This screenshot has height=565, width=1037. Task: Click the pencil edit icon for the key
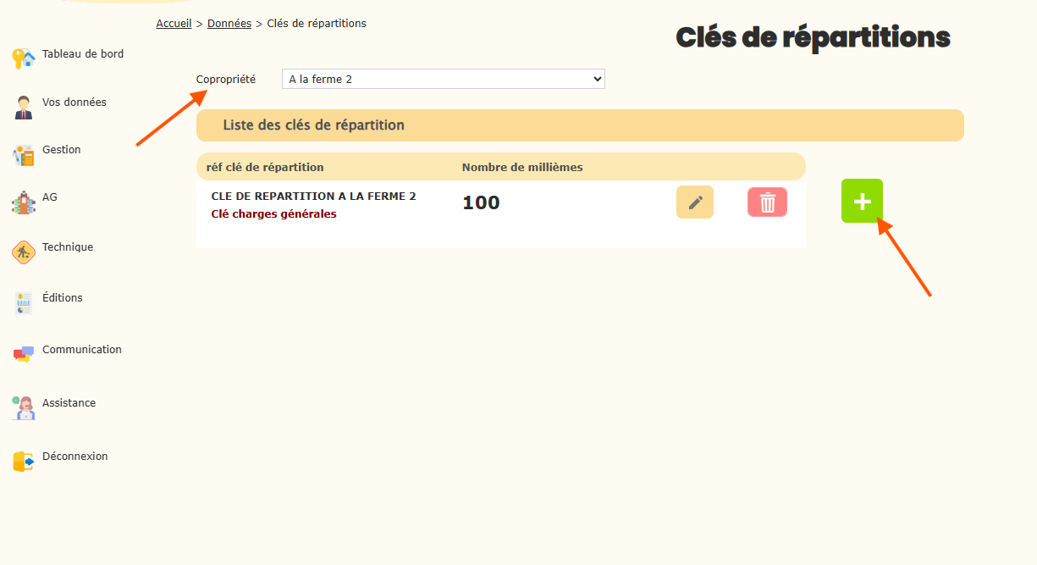(x=695, y=202)
